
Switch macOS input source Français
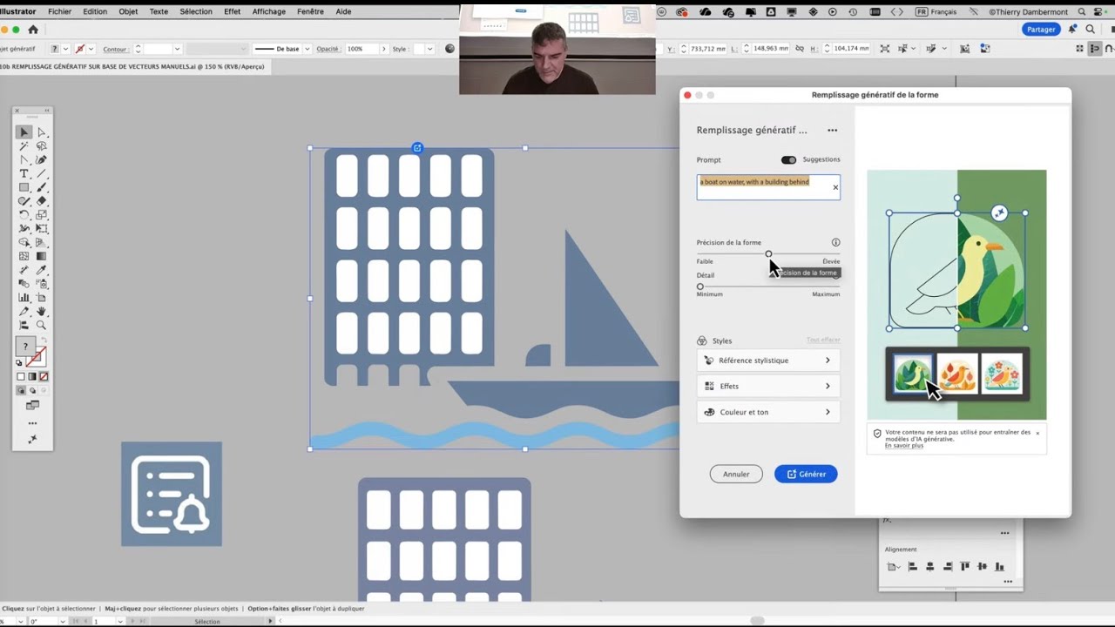tap(936, 11)
